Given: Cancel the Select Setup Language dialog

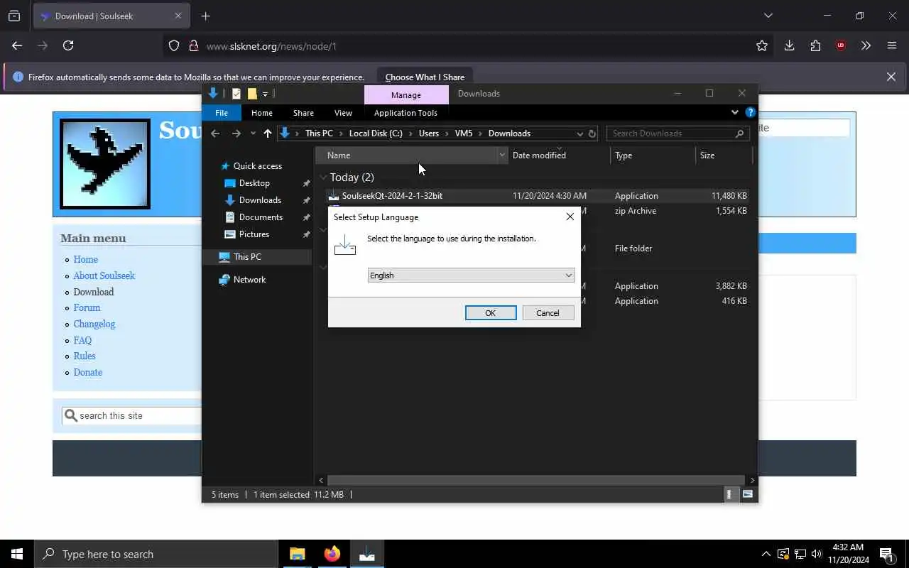Looking at the screenshot, I should [x=548, y=313].
